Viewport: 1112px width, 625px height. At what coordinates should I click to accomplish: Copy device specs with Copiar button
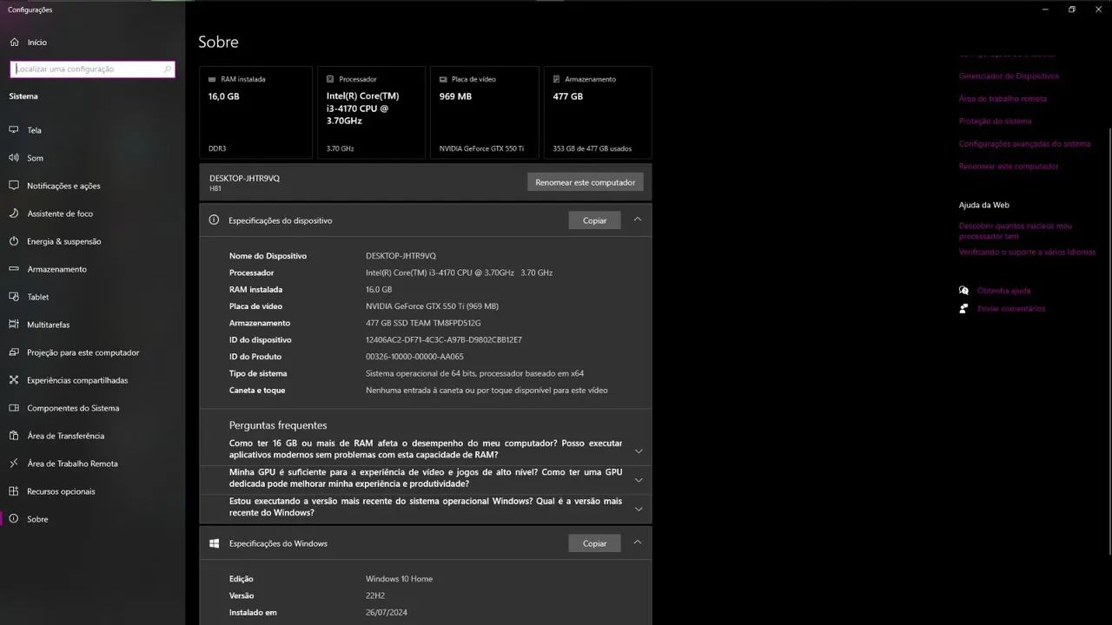pyautogui.click(x=594, y=220)
